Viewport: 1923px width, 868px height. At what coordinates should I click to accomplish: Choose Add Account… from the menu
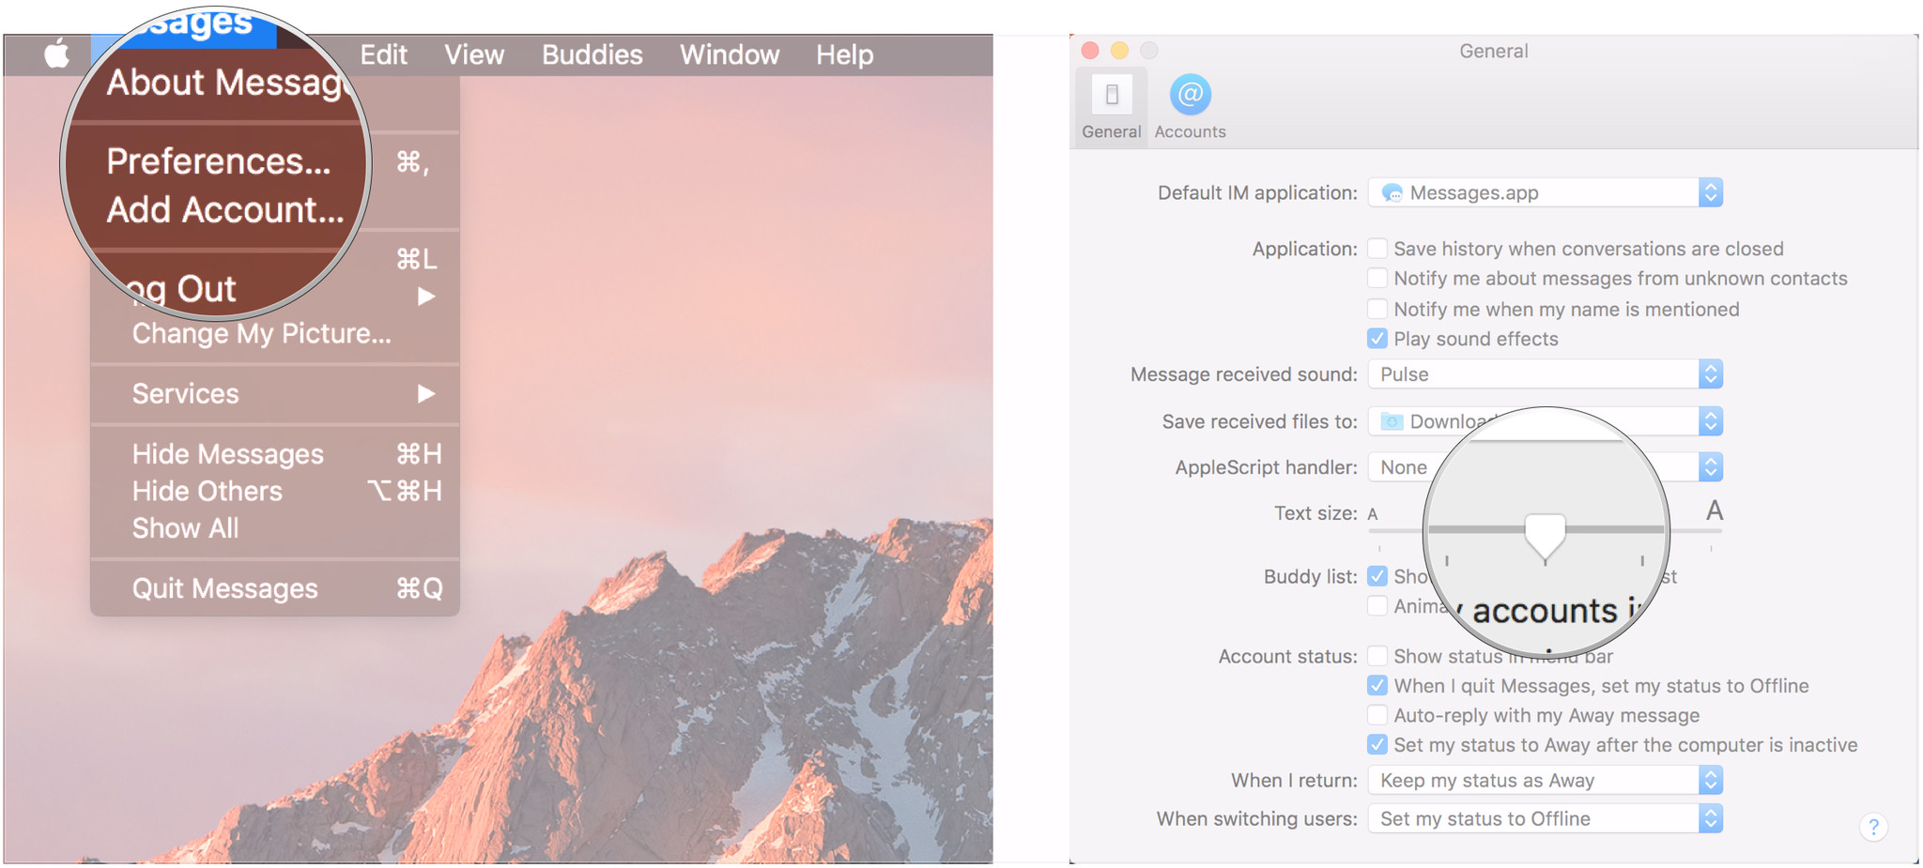click(225, 209)
